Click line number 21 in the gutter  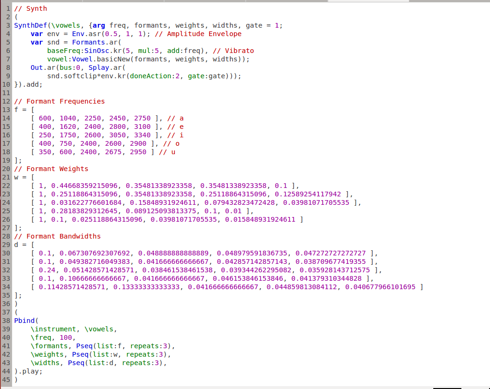[x=6, y=177]
